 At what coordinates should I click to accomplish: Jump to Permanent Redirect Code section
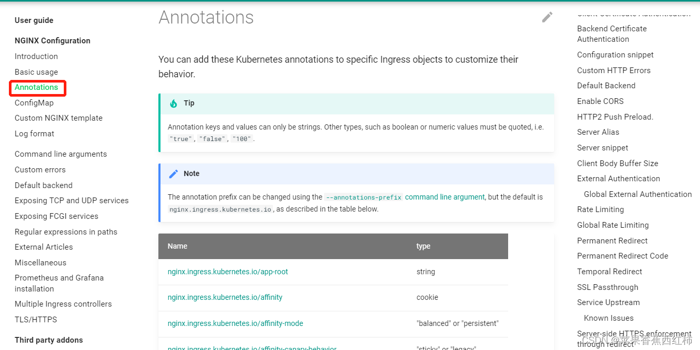pyautogui.click(x=623, y=256)
